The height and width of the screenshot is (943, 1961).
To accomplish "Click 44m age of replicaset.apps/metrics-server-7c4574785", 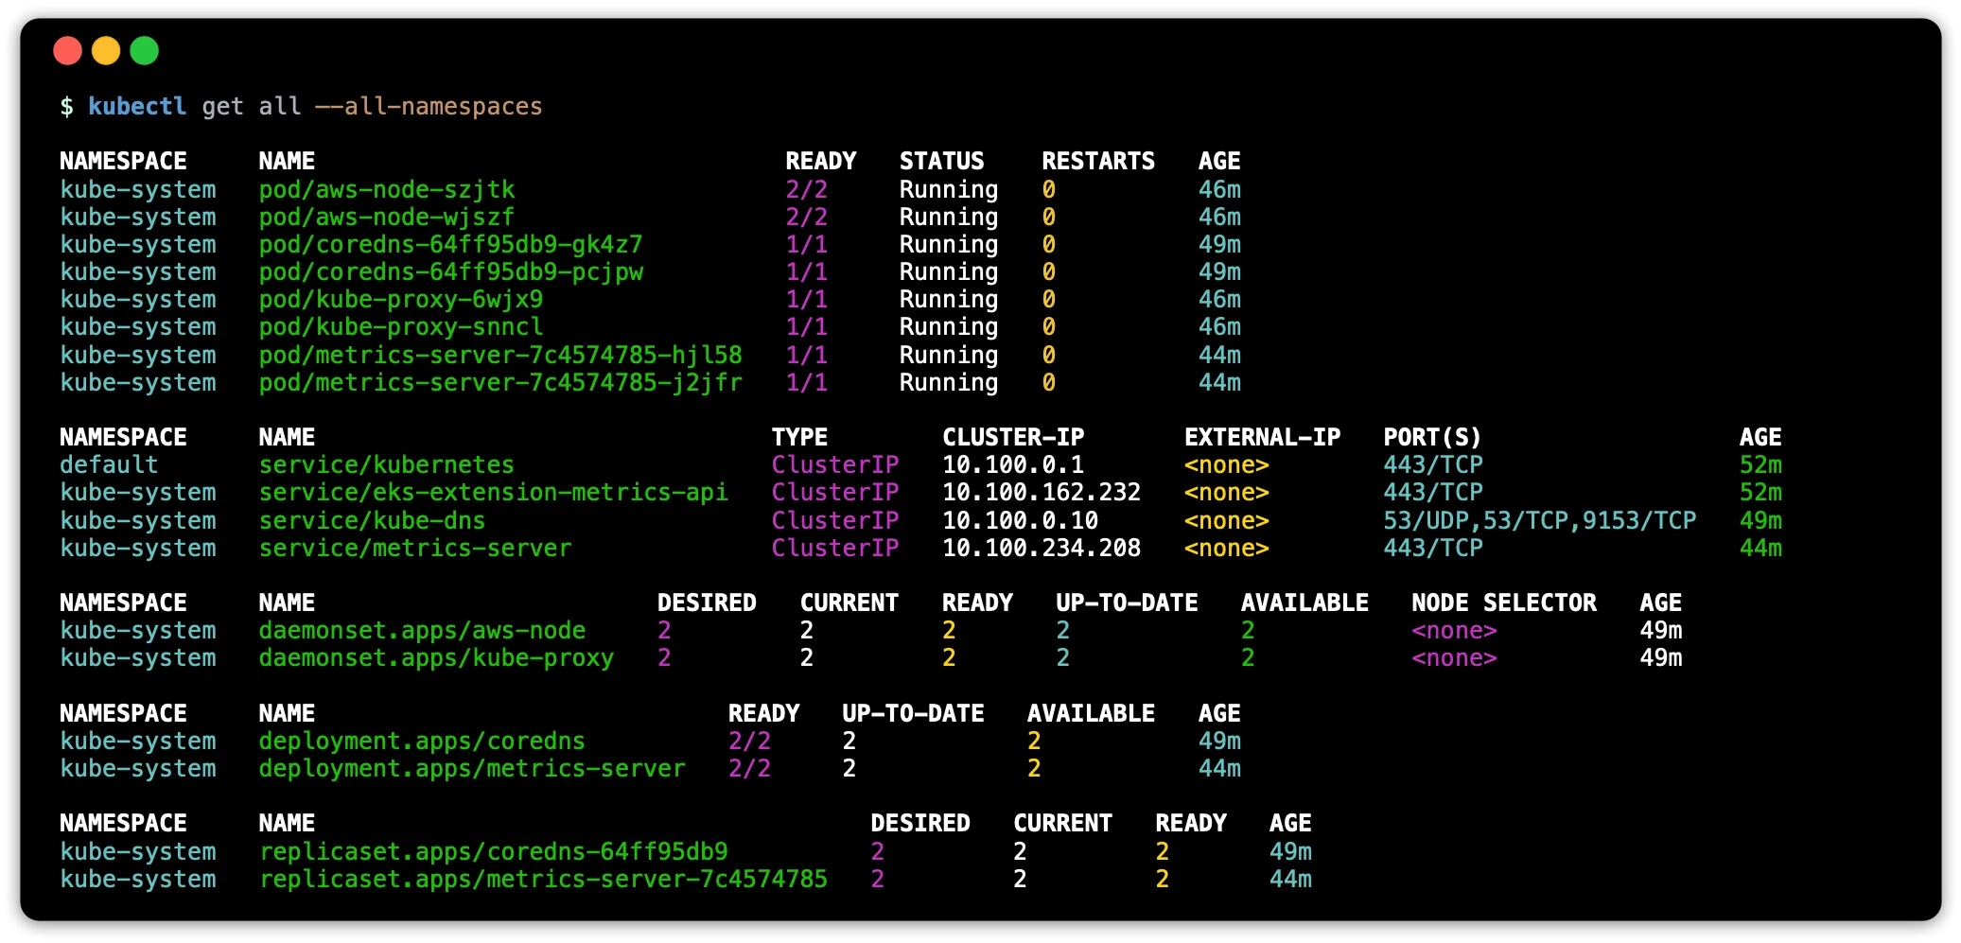I will point(1290,879).
